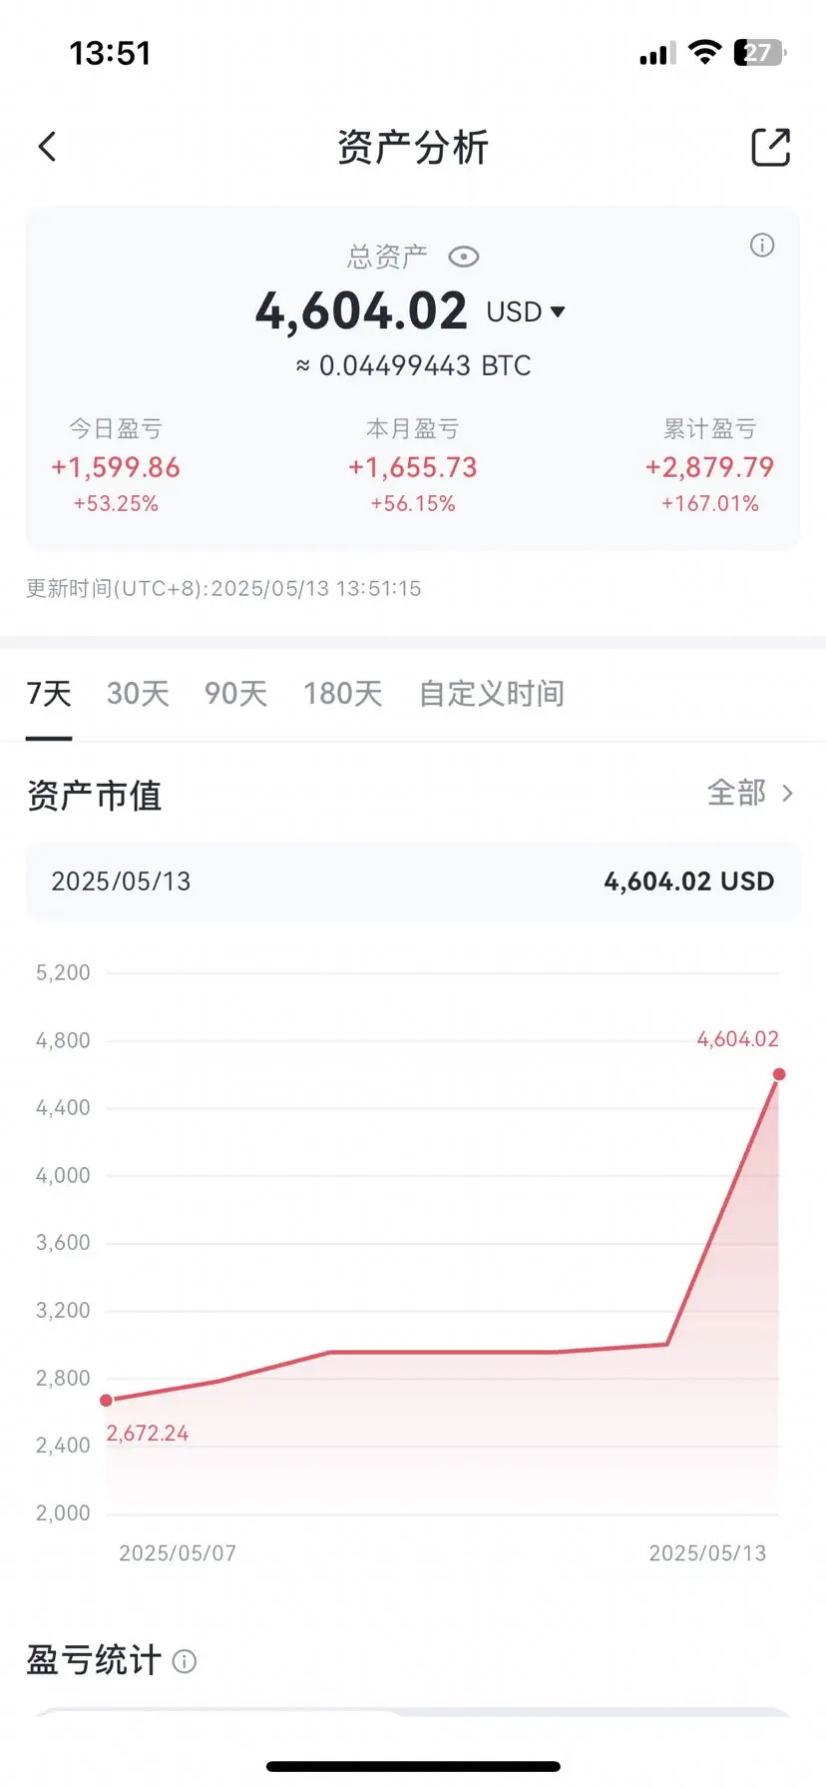Tap the 2,672.24 chart start dot
Image resolution: width=826 pixels, height=1789 pixels.
pos(106,1400)
